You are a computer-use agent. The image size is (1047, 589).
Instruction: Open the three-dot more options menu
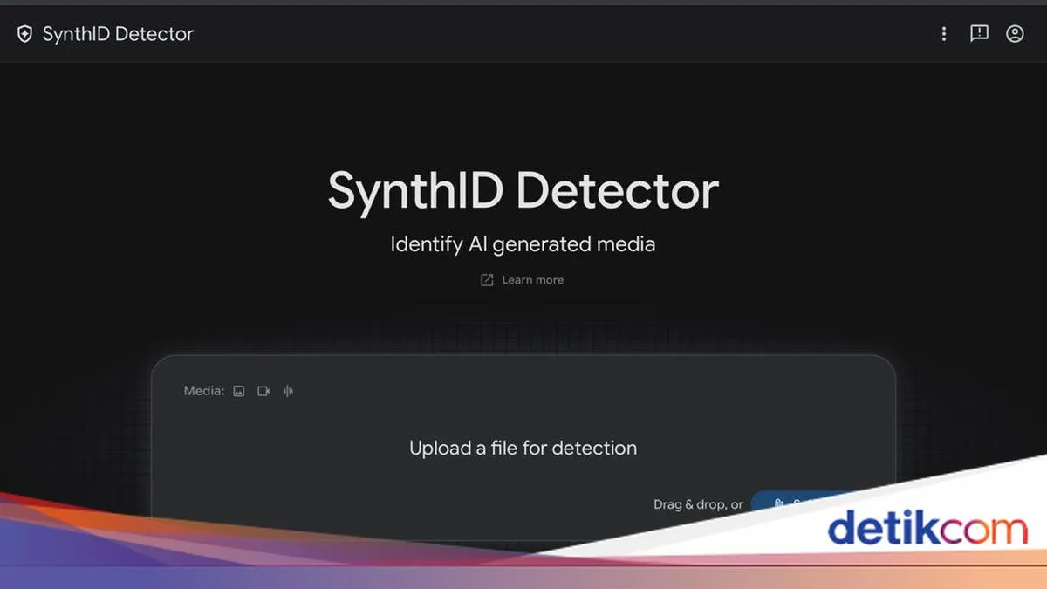(x=943, y=34)
